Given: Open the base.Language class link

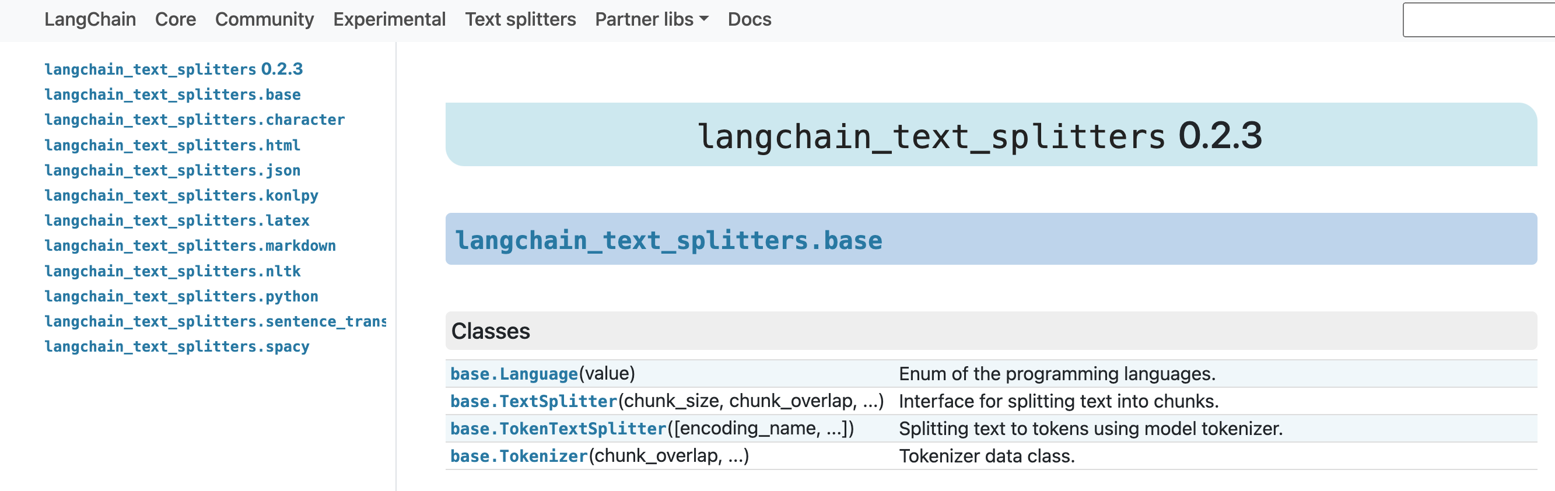Looking at the screenshot, I should coord(514,374).
